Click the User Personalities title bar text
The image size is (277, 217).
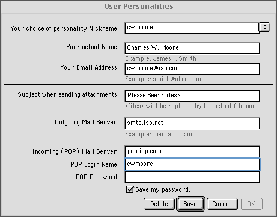pyautogui.click(x=139, y=7)
